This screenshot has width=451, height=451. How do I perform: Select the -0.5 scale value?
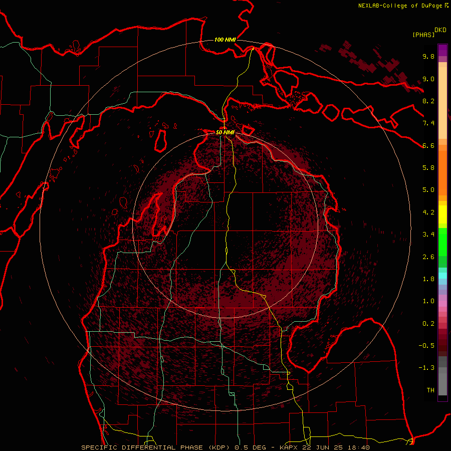[426, 346]
